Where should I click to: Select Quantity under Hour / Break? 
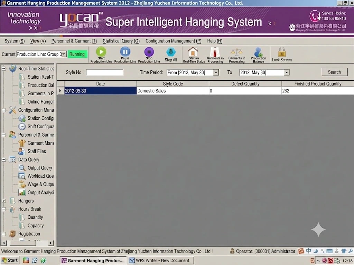pyautogui.click(x=31, y=217)
